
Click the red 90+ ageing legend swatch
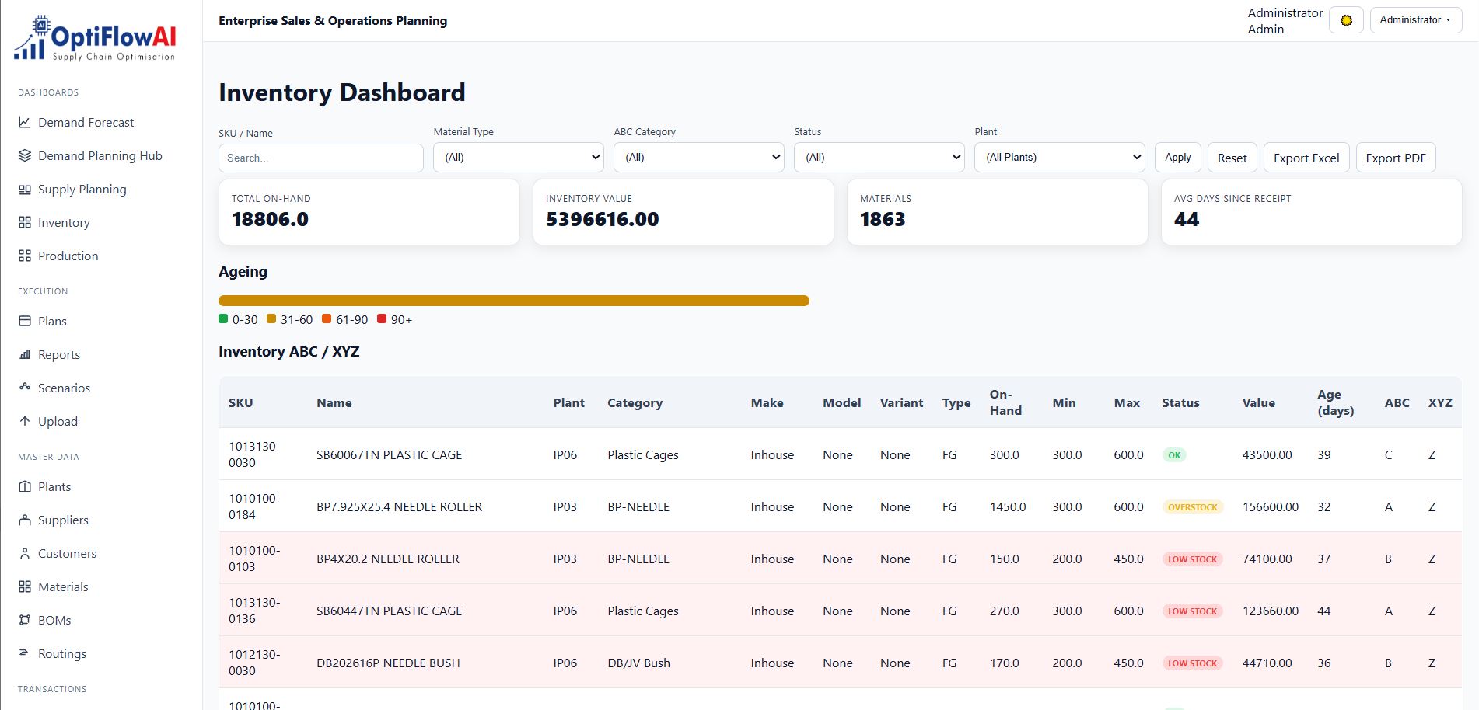[382, 319]
